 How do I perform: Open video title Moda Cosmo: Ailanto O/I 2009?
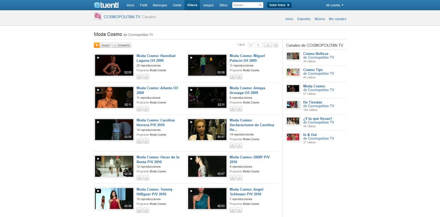(157, 90)
